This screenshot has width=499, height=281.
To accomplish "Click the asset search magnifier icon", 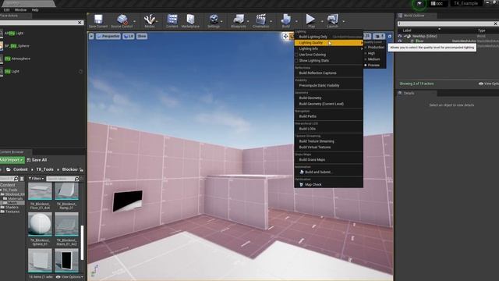I will [76, 179].
